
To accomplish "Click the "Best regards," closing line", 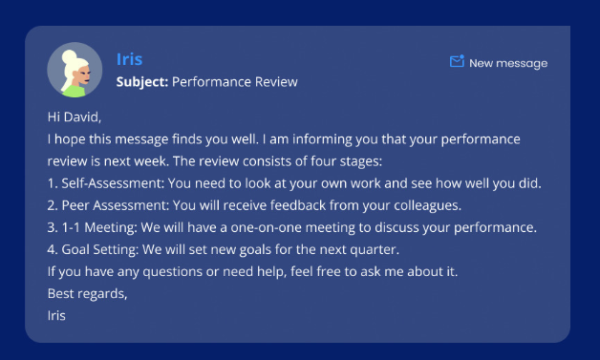I will tap(87, 294).
